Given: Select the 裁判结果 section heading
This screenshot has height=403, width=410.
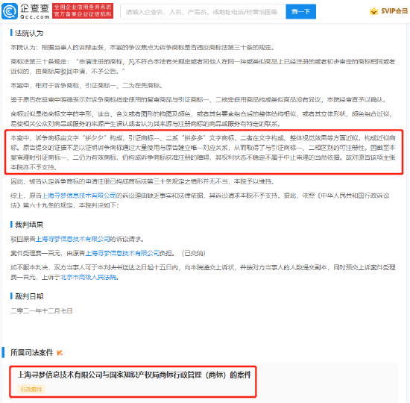Looking at the screenshot, I should 29,225.
